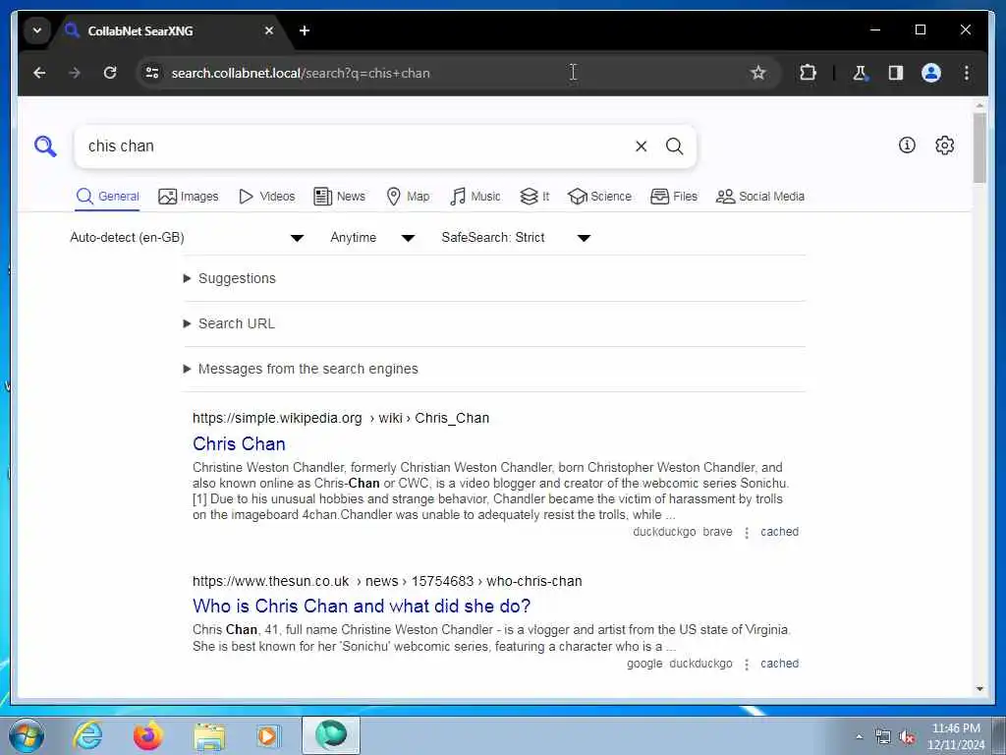Viewport: 1006px width, 755px height.
Task: View site information icon in address bar
Action: tap(152, 73)
